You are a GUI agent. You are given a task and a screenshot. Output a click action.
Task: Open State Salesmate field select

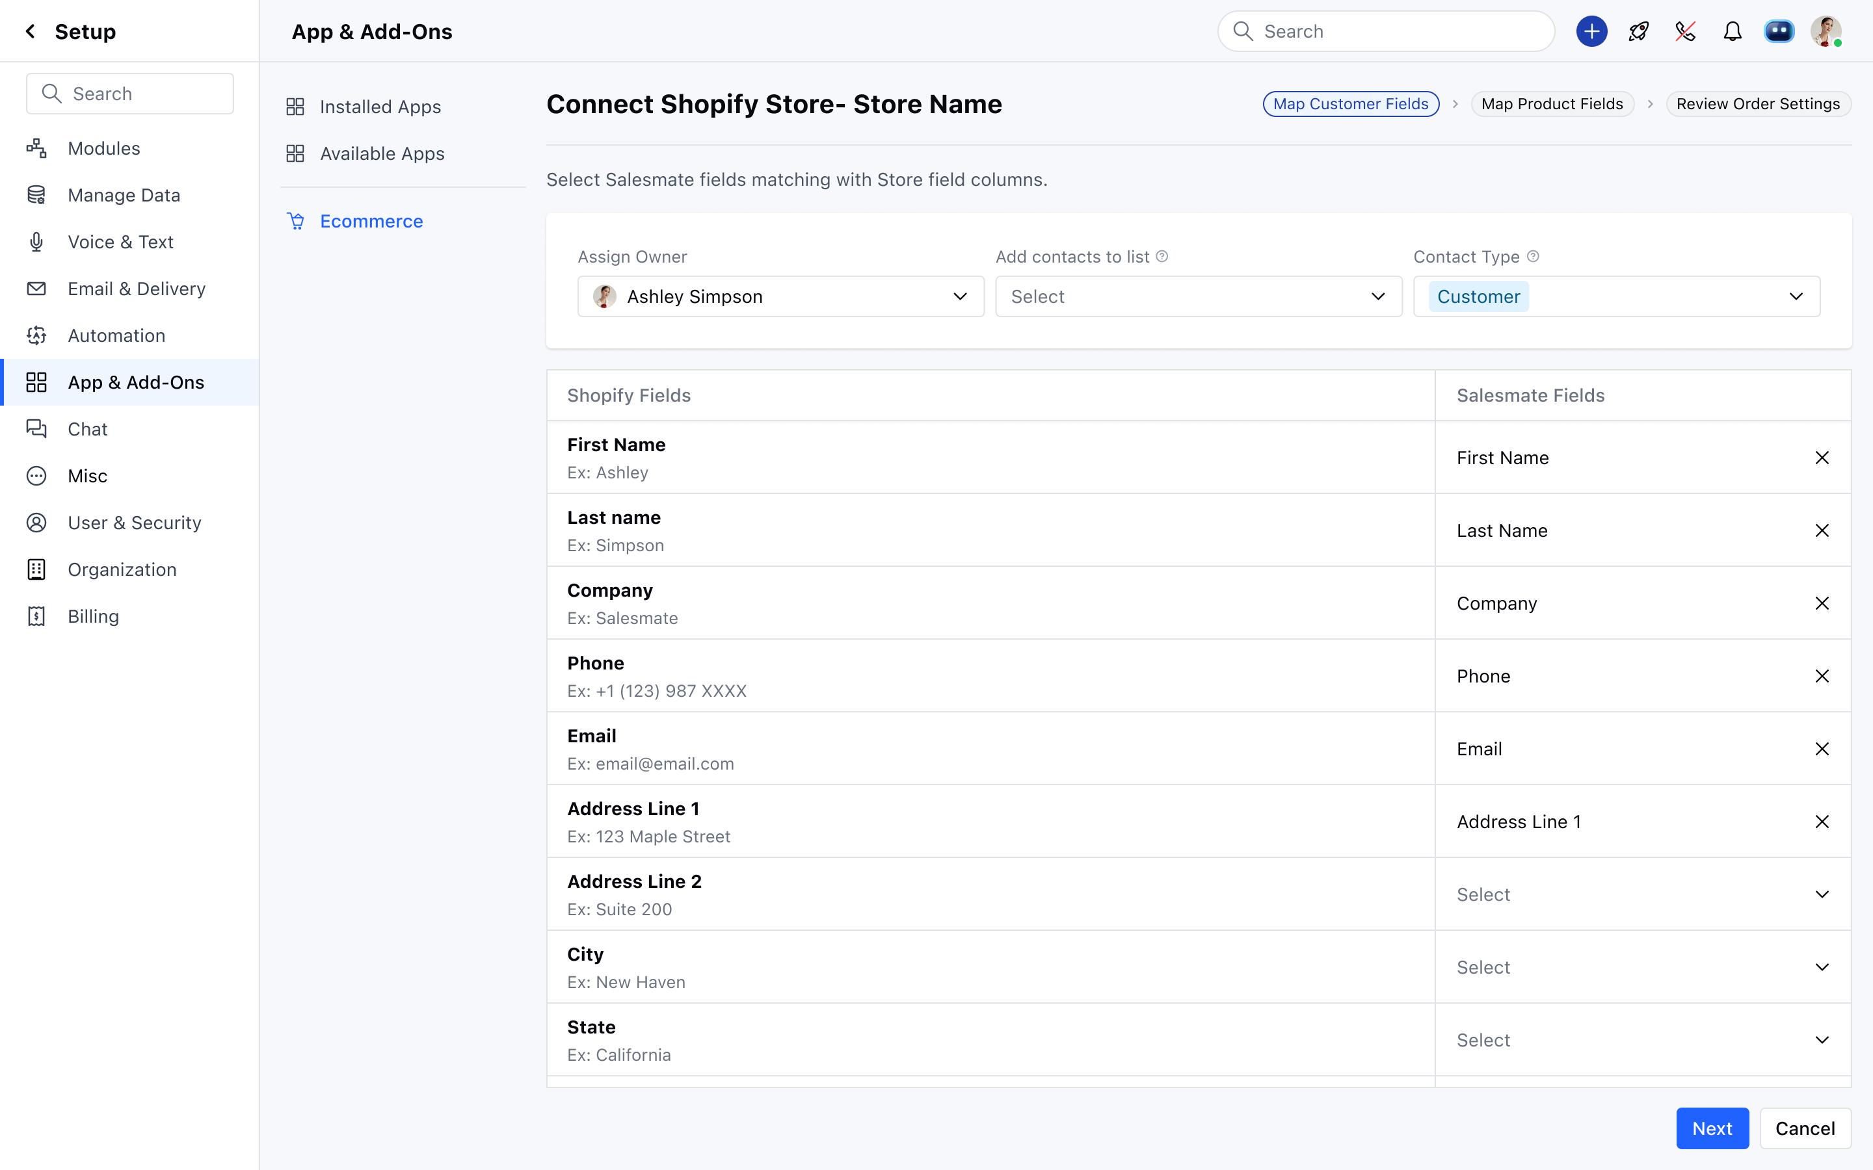1642,1039
